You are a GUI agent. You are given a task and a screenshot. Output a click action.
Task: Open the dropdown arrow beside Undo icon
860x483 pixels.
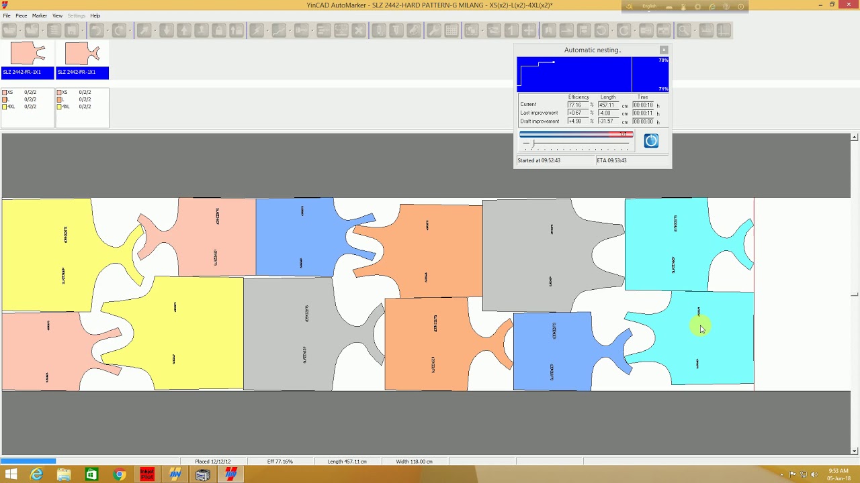click(x=107, y=30)
